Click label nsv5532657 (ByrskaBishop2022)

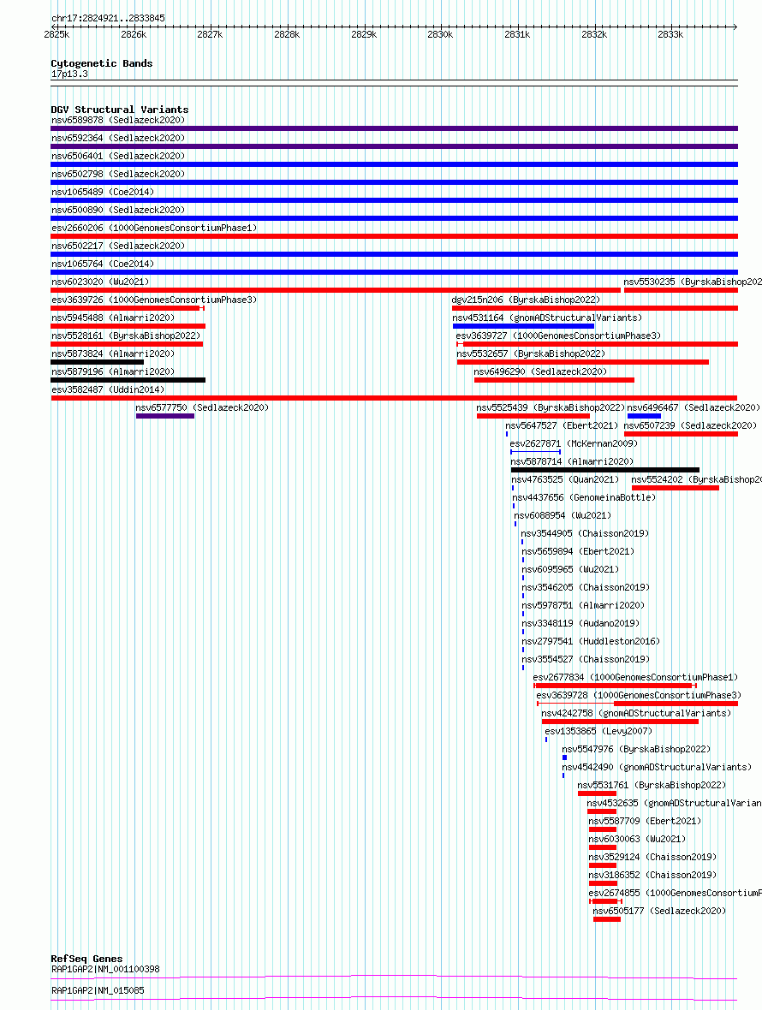coord(531,355)
